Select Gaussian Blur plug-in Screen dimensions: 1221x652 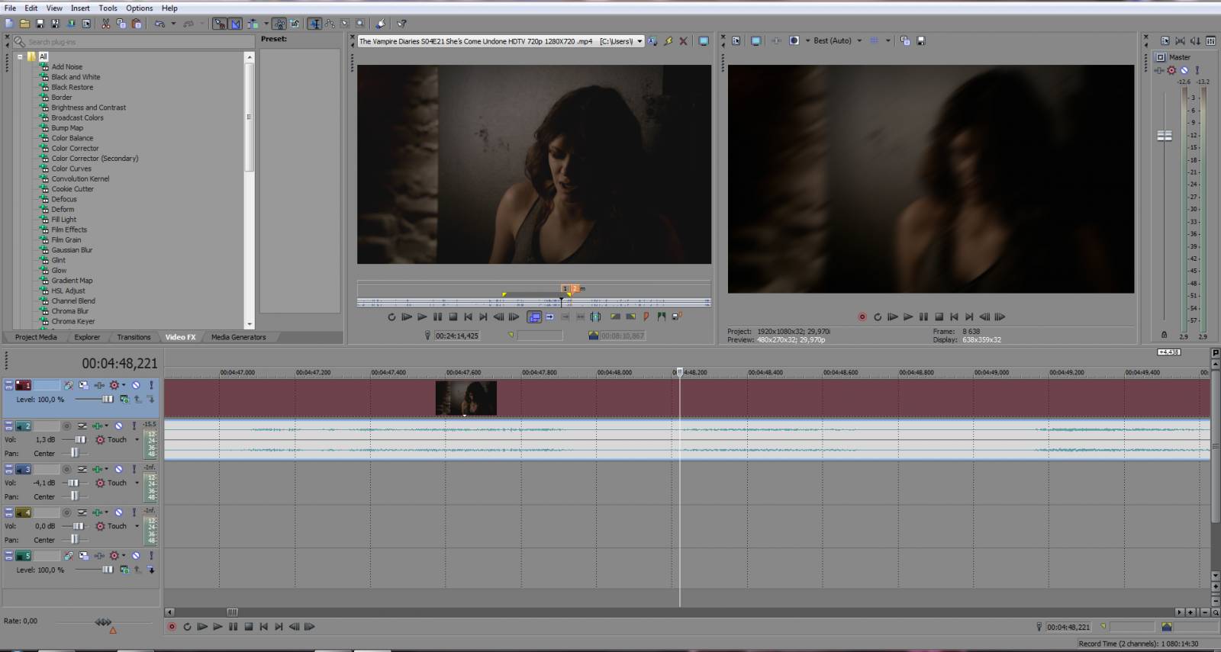coord(72,250)
